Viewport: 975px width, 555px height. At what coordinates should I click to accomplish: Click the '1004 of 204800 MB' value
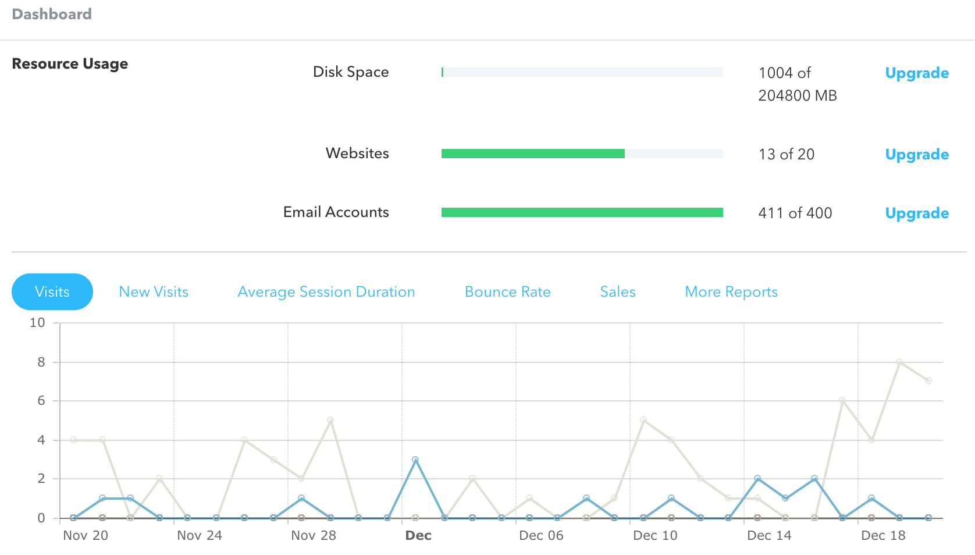(798, 84)
